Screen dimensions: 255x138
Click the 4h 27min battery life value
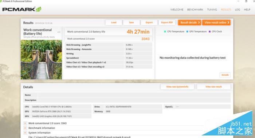coord(138,32)
